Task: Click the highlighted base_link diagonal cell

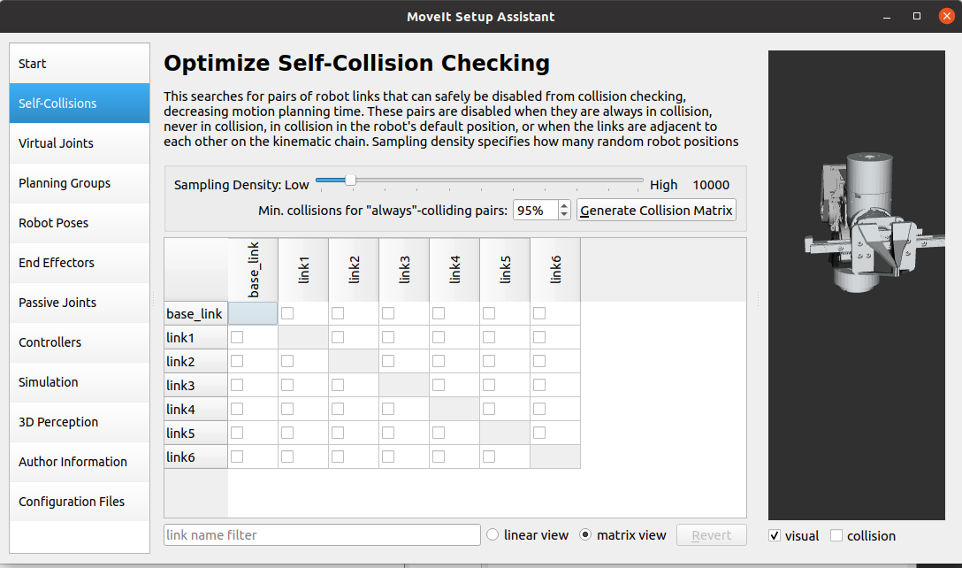Action: 253,313
